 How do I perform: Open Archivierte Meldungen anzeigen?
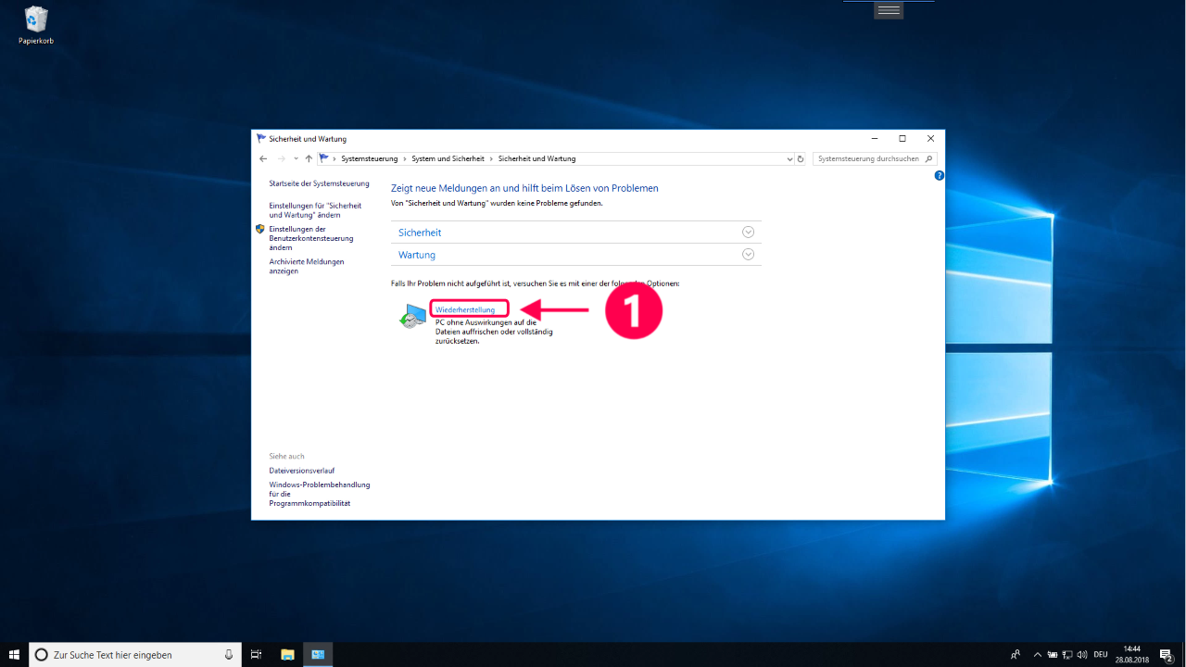point(306,267)
